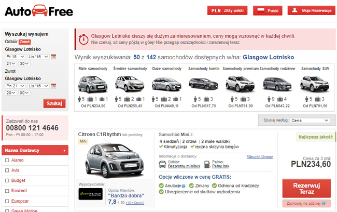Open the return minute dropdown 00
Image resolution: width=337 pixels, height=212 pixels.
[x=24, y=93]
